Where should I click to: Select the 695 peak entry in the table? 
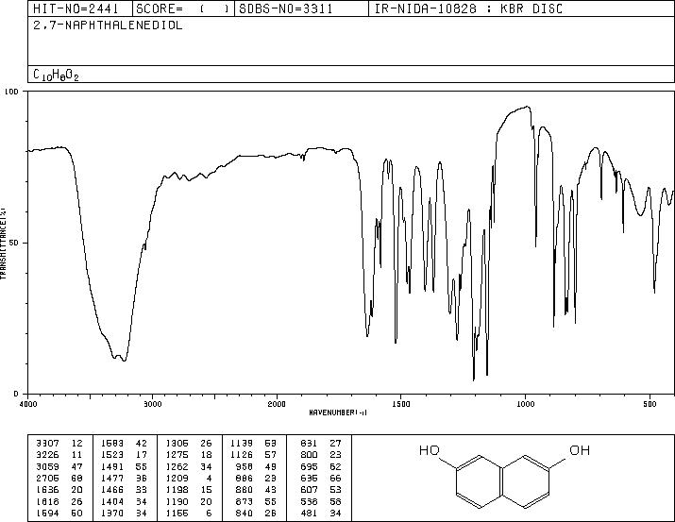tap(321, 466)
